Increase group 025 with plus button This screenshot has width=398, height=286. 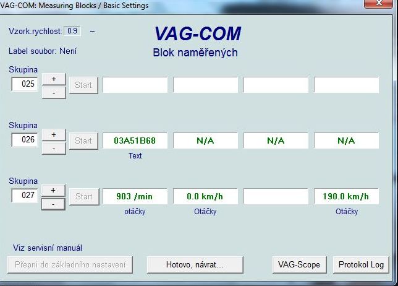54,79
